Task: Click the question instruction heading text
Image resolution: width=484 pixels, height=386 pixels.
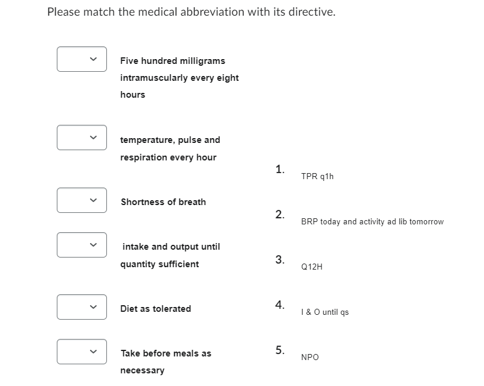Action: click(x=191, y=12)
